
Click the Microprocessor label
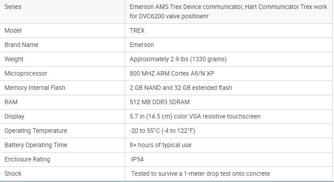26,73
